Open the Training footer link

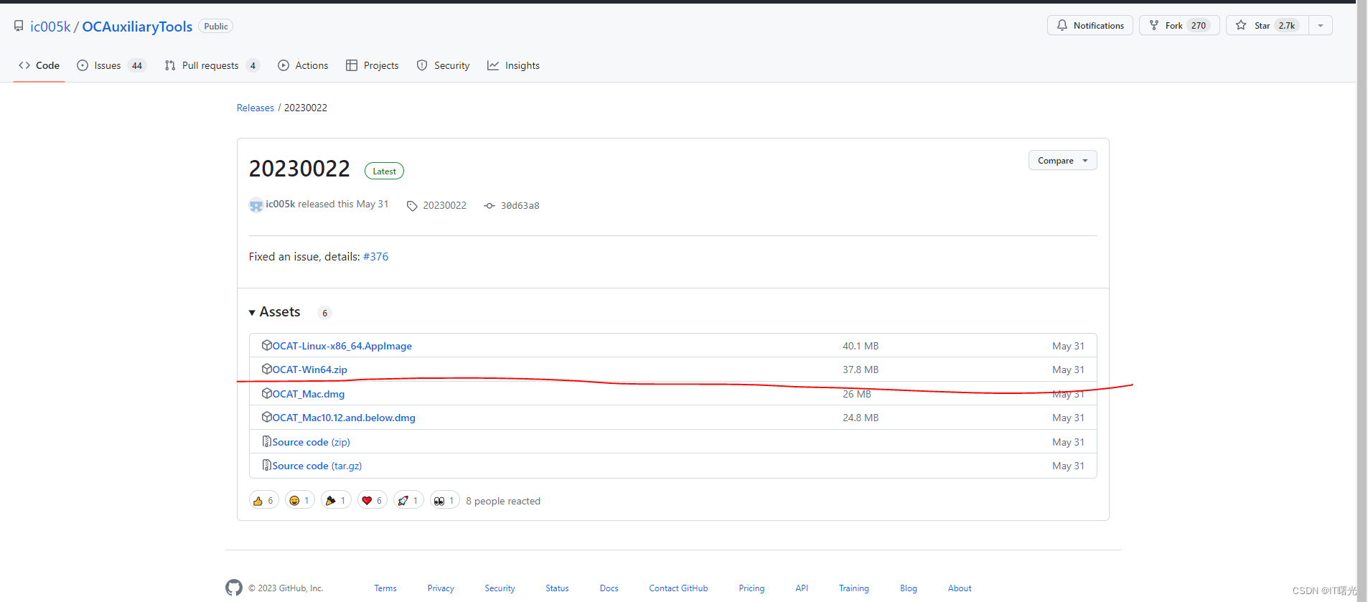click(854, 588)
